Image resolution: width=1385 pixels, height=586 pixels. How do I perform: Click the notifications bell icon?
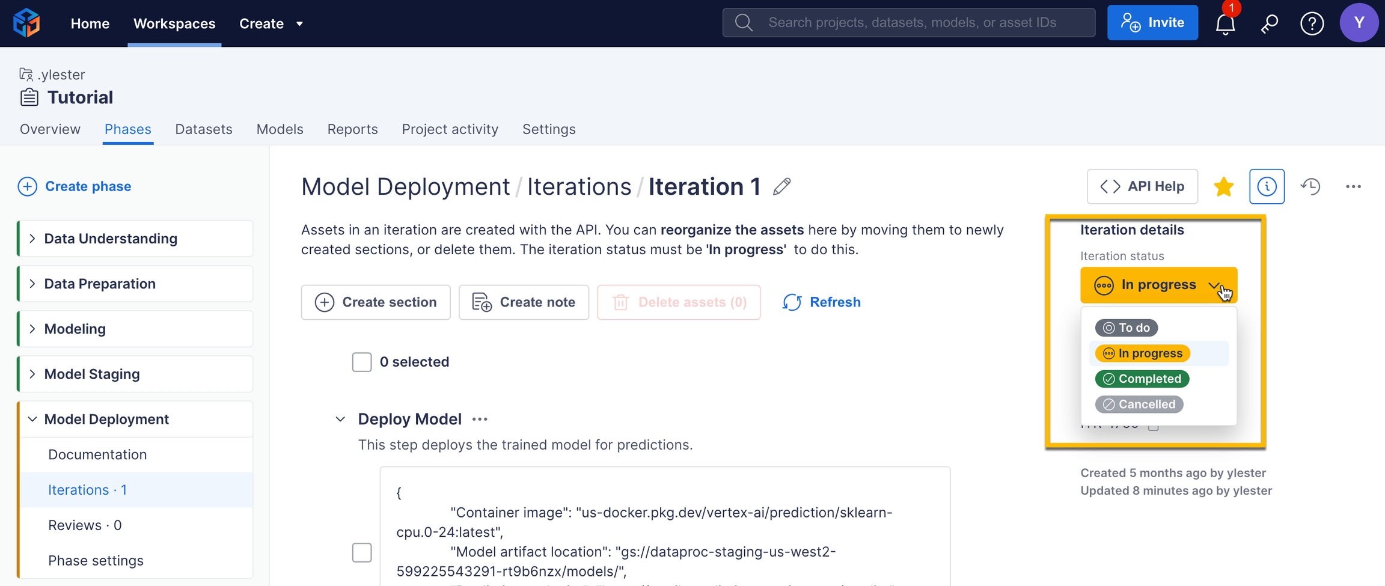[1225, 24]
